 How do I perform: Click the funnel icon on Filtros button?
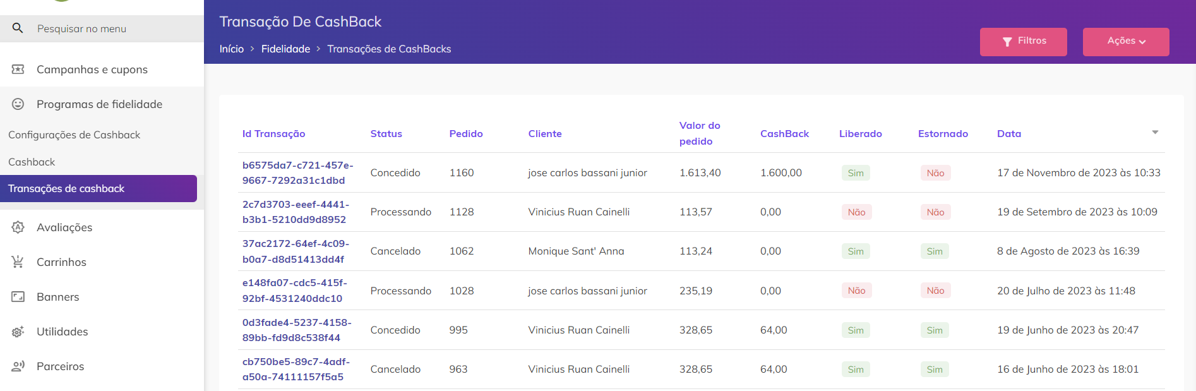(x=1007, y=42)
